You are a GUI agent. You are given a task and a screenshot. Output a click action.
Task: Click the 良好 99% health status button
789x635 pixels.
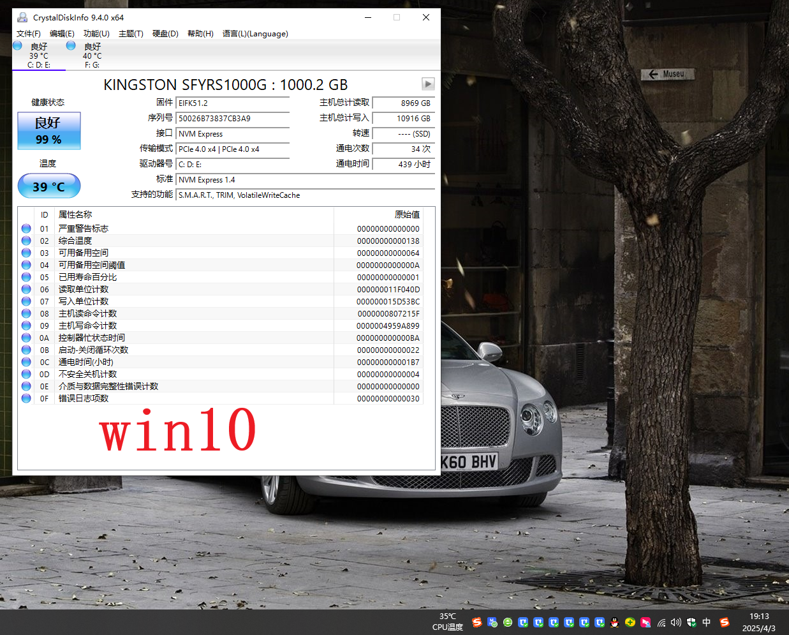click(49, 131)
